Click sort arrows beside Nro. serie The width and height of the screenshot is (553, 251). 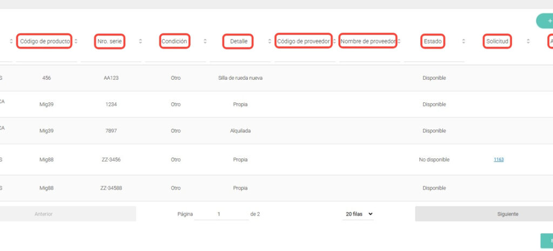[140, 41]
